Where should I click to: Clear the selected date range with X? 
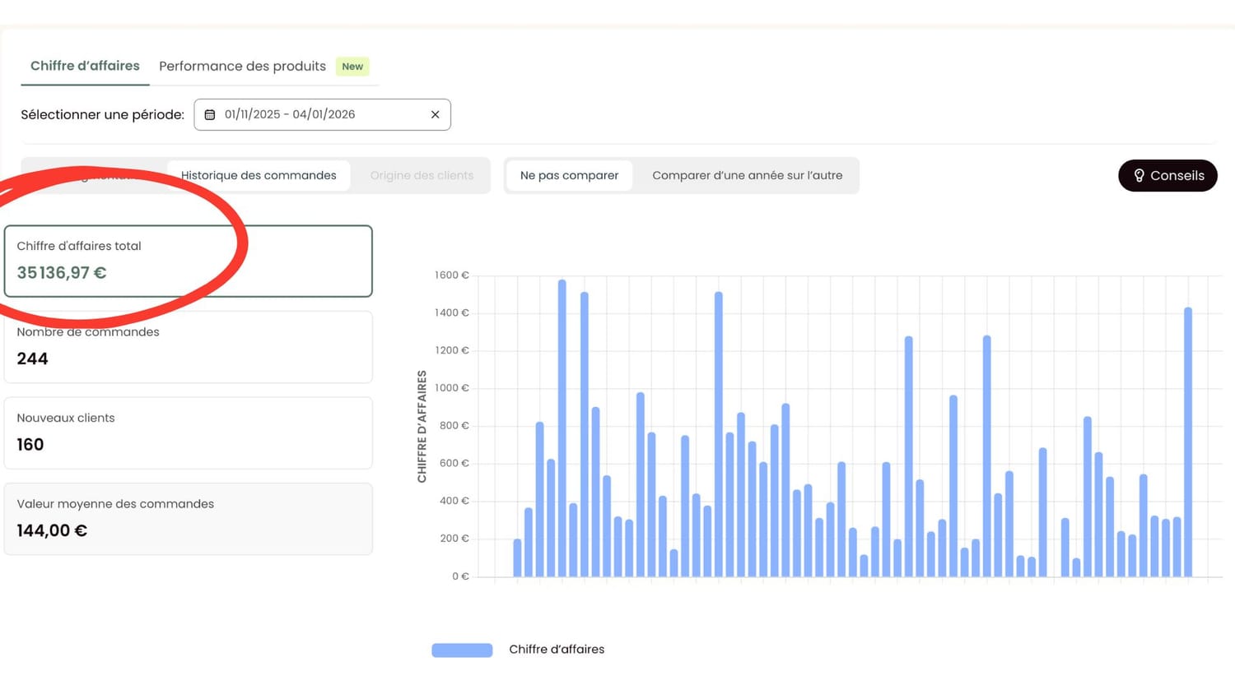(x=435, y=115)
